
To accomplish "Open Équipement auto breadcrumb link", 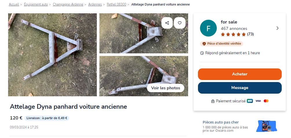I will [x=36, y=5].
